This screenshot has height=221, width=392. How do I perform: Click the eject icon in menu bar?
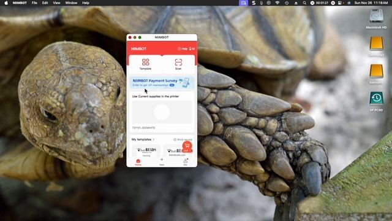[x=296, y=3]
